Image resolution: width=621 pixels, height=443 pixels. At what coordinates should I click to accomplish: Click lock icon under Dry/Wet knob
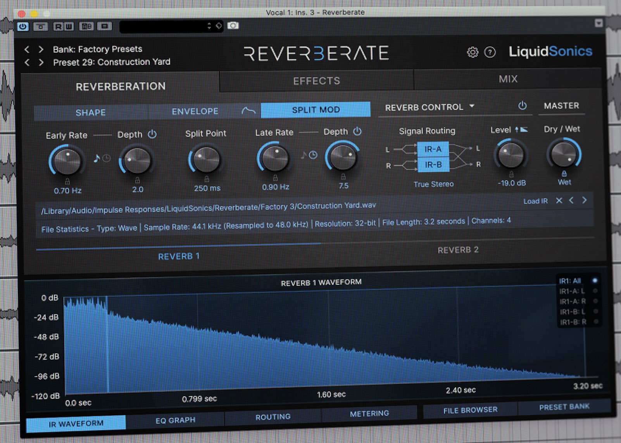[x=564, y=173]
